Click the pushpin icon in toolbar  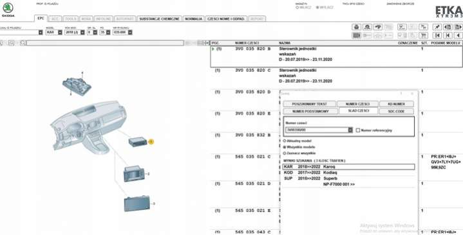pos(437,27)
